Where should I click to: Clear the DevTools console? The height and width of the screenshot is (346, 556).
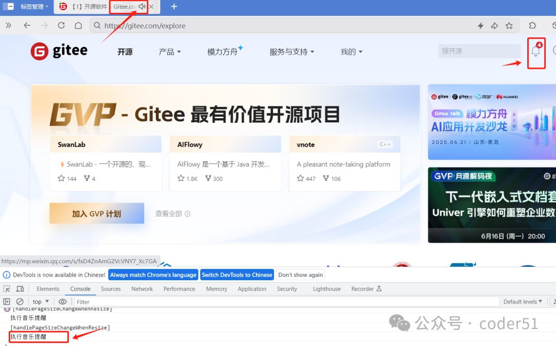pos(20,301)
